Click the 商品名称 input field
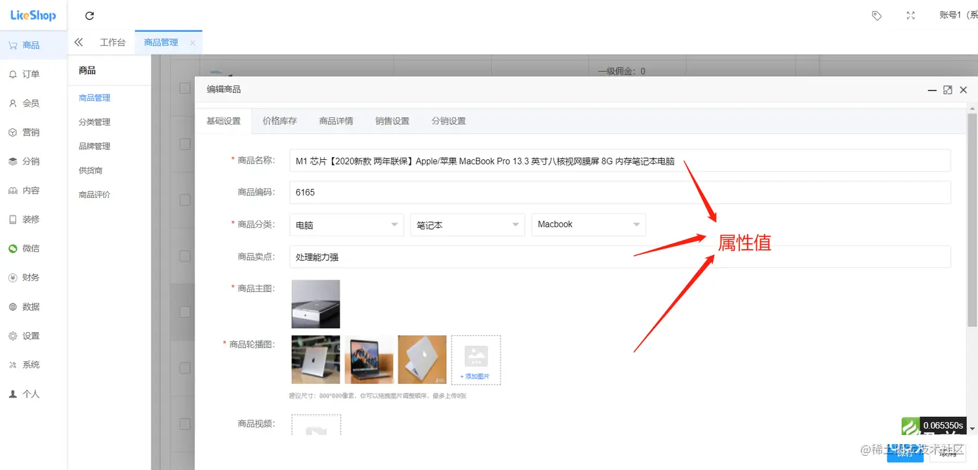978x470 pixels. [620, 161]
